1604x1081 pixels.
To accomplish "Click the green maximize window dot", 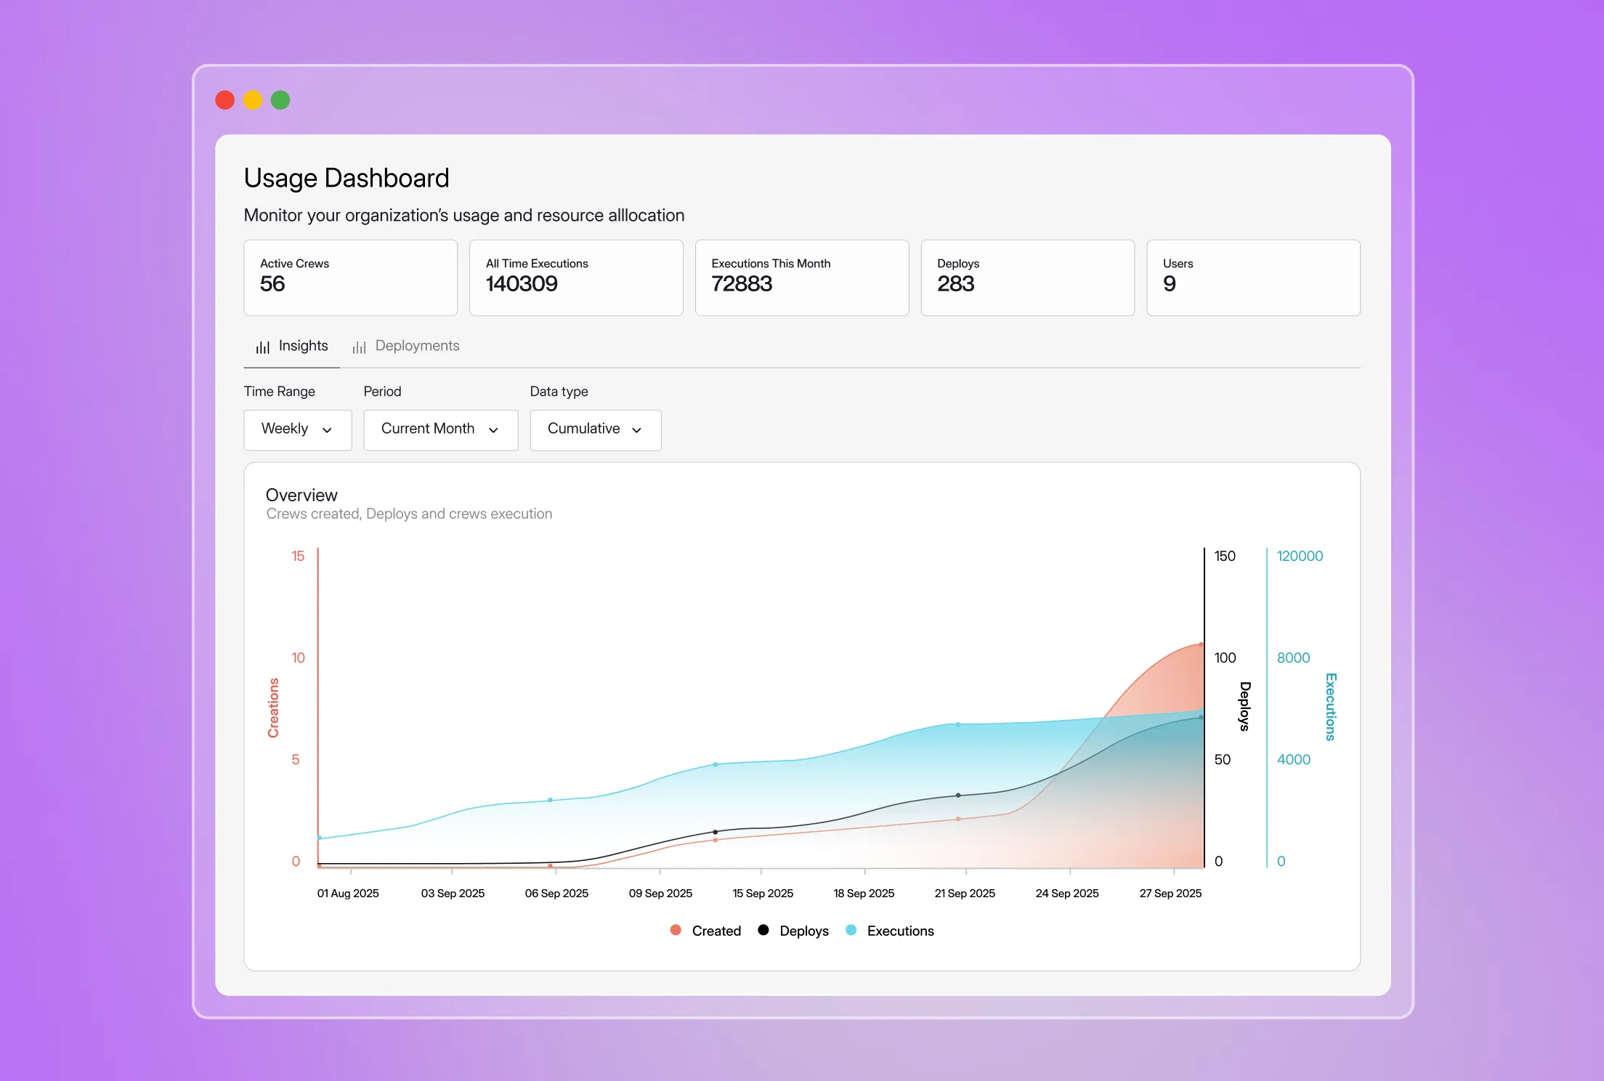I will click(x=280, y=100).
